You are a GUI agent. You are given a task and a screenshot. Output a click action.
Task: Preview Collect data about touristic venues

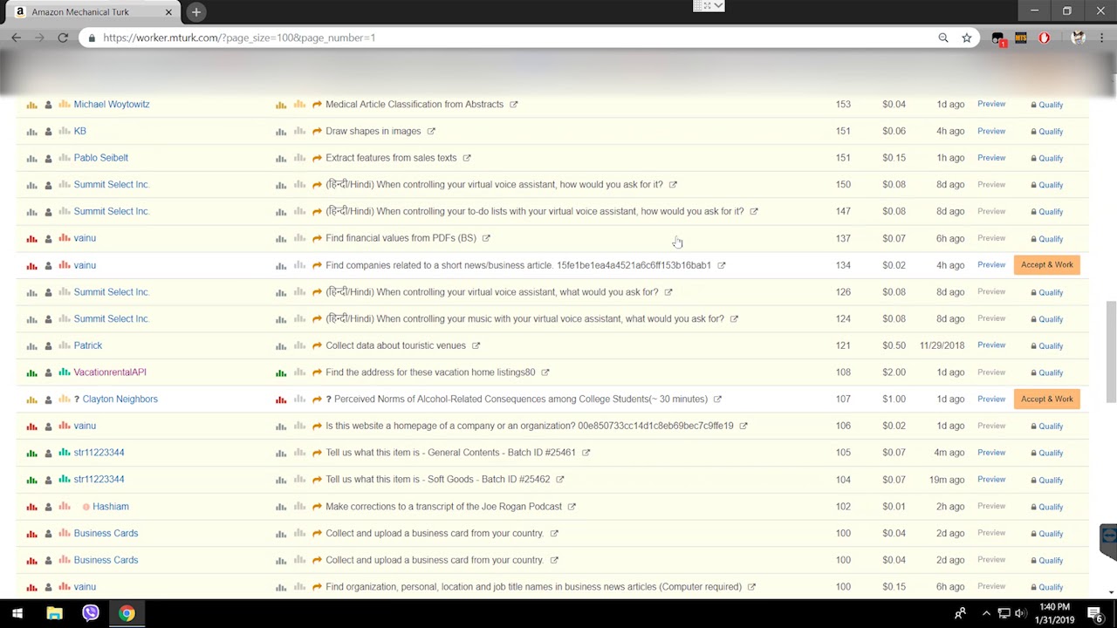pos(991,345)
